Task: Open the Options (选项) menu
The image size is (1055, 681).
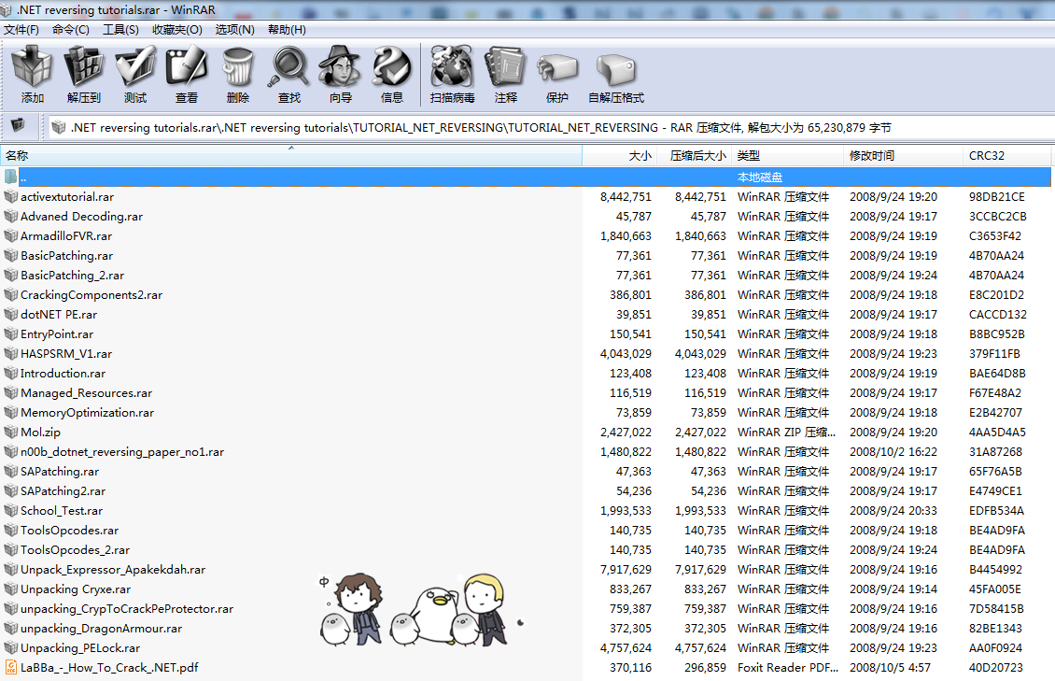Action: [x=235, y=30]
